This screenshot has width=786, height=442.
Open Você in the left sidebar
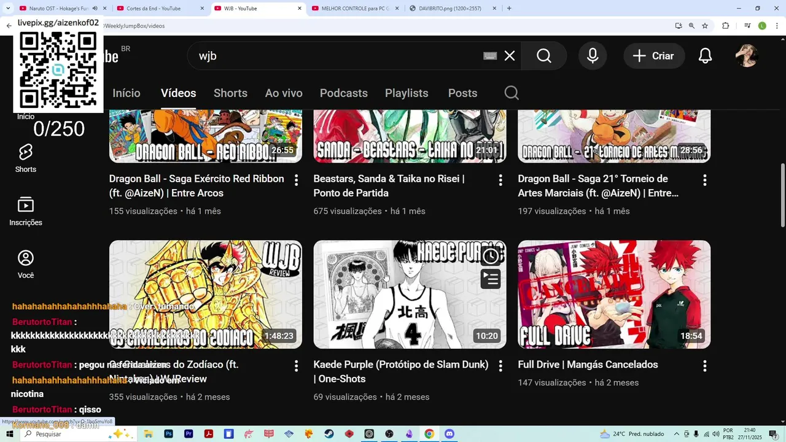pyautogui.click(x=26, y=265)
